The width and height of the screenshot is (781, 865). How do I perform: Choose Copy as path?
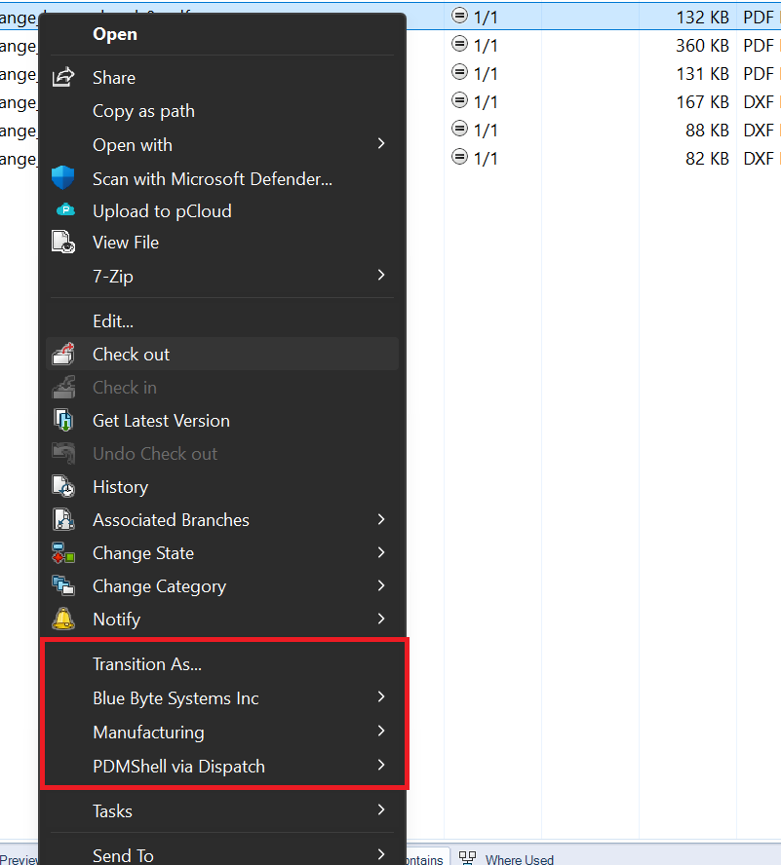(222, 111)
